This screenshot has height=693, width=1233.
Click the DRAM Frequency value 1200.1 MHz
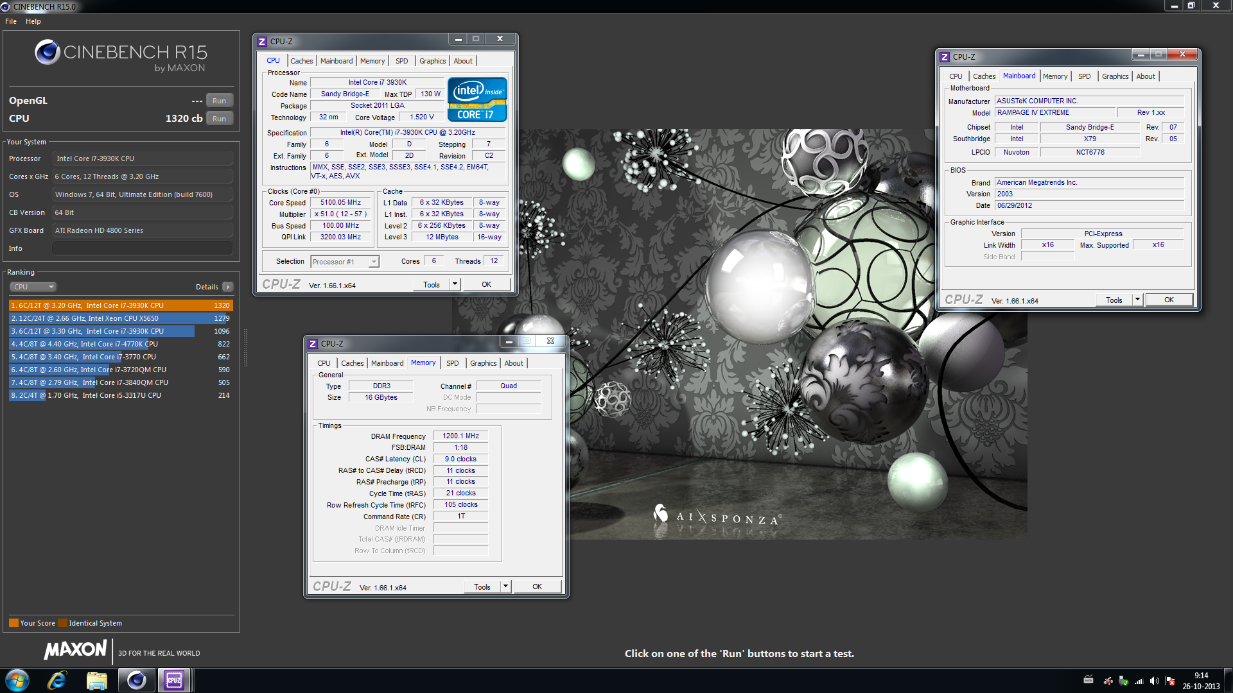click(461, 436)
